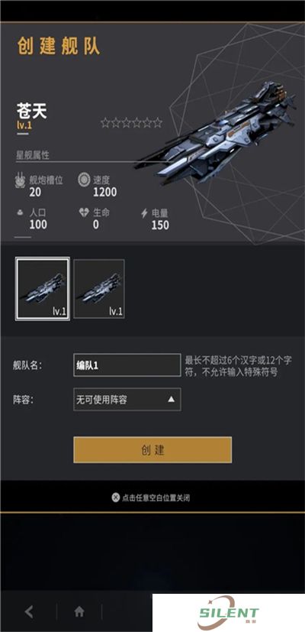
Task: Click the dropdown triangle arrow for 阵容
Action: coord(171,399)
